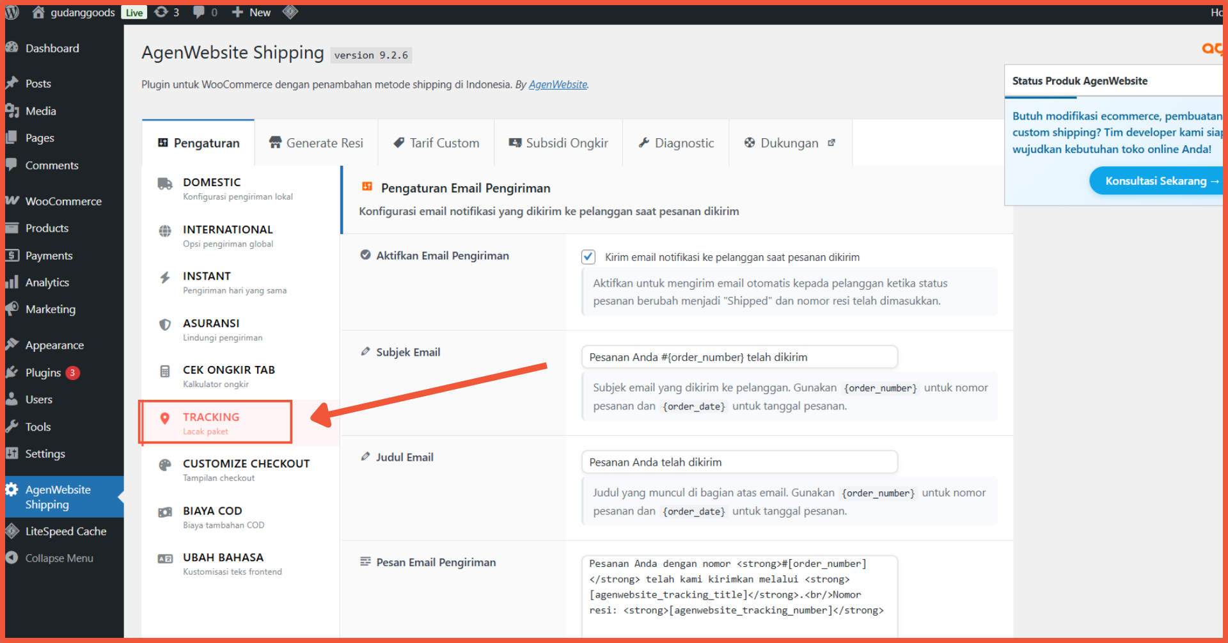Click the Dashboard gauge icon

[x=12, y=47]
